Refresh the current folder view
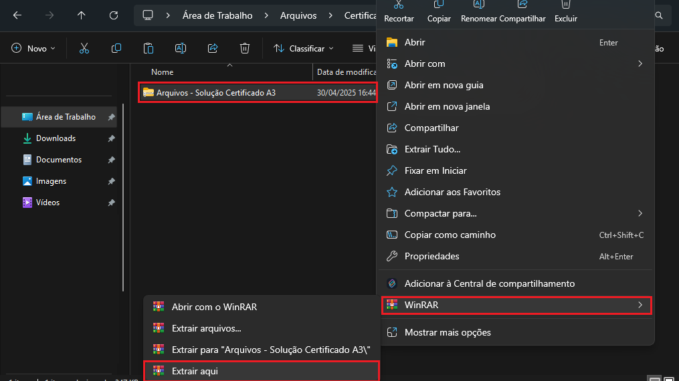 click(114, 15)
